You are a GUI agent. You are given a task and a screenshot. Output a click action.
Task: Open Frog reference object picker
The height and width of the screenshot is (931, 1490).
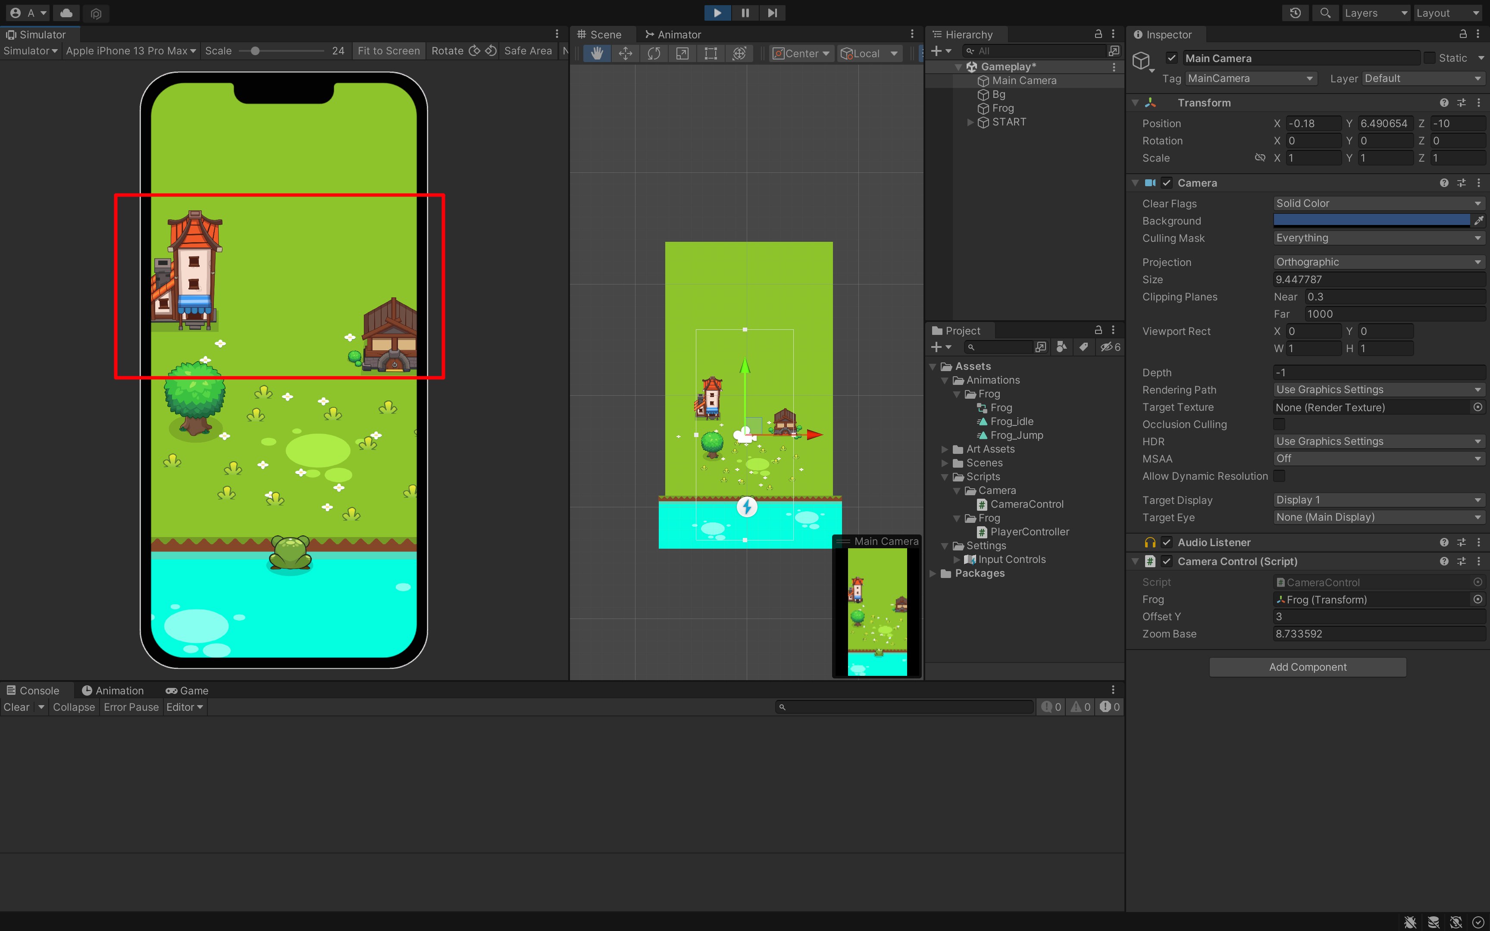[x=1477, y=599]
